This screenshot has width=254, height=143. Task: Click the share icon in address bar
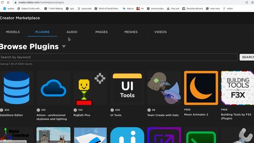click(246, 2)
